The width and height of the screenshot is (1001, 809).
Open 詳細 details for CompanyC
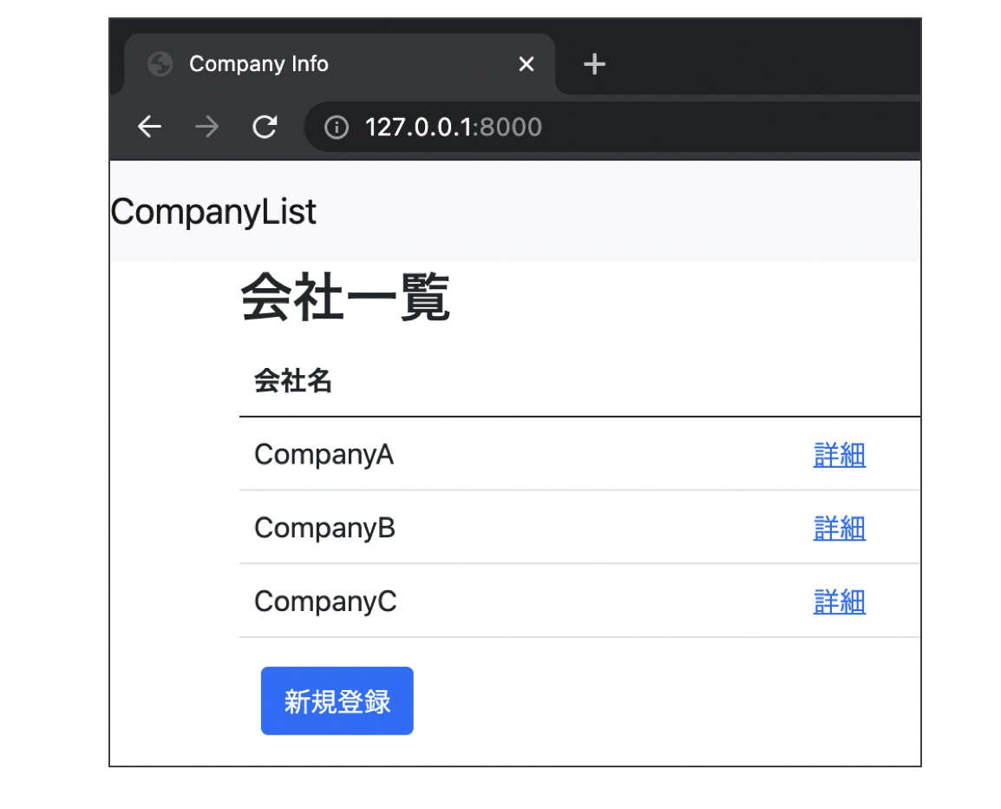pyautogui.click(x=839, y=601)
